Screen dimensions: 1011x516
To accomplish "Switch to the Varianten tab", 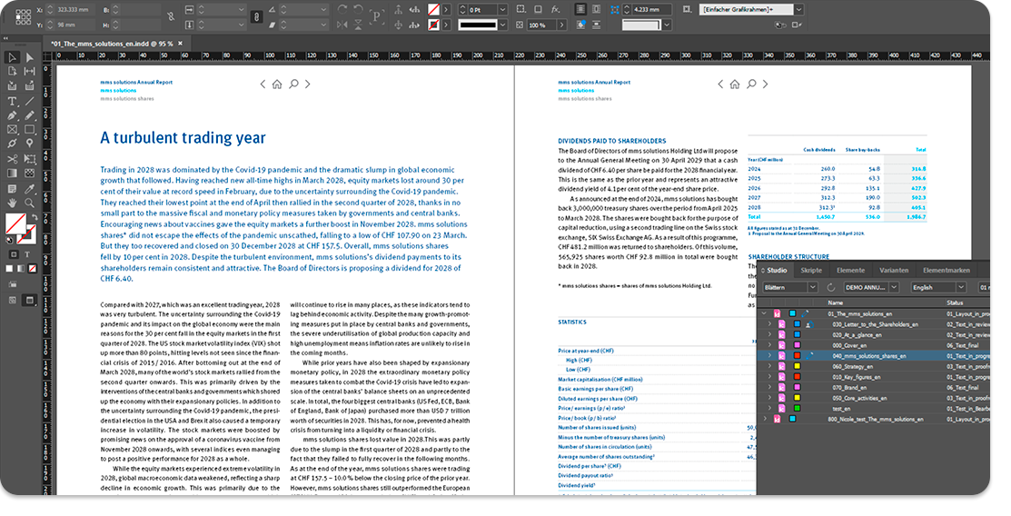I will coord(894,270).
